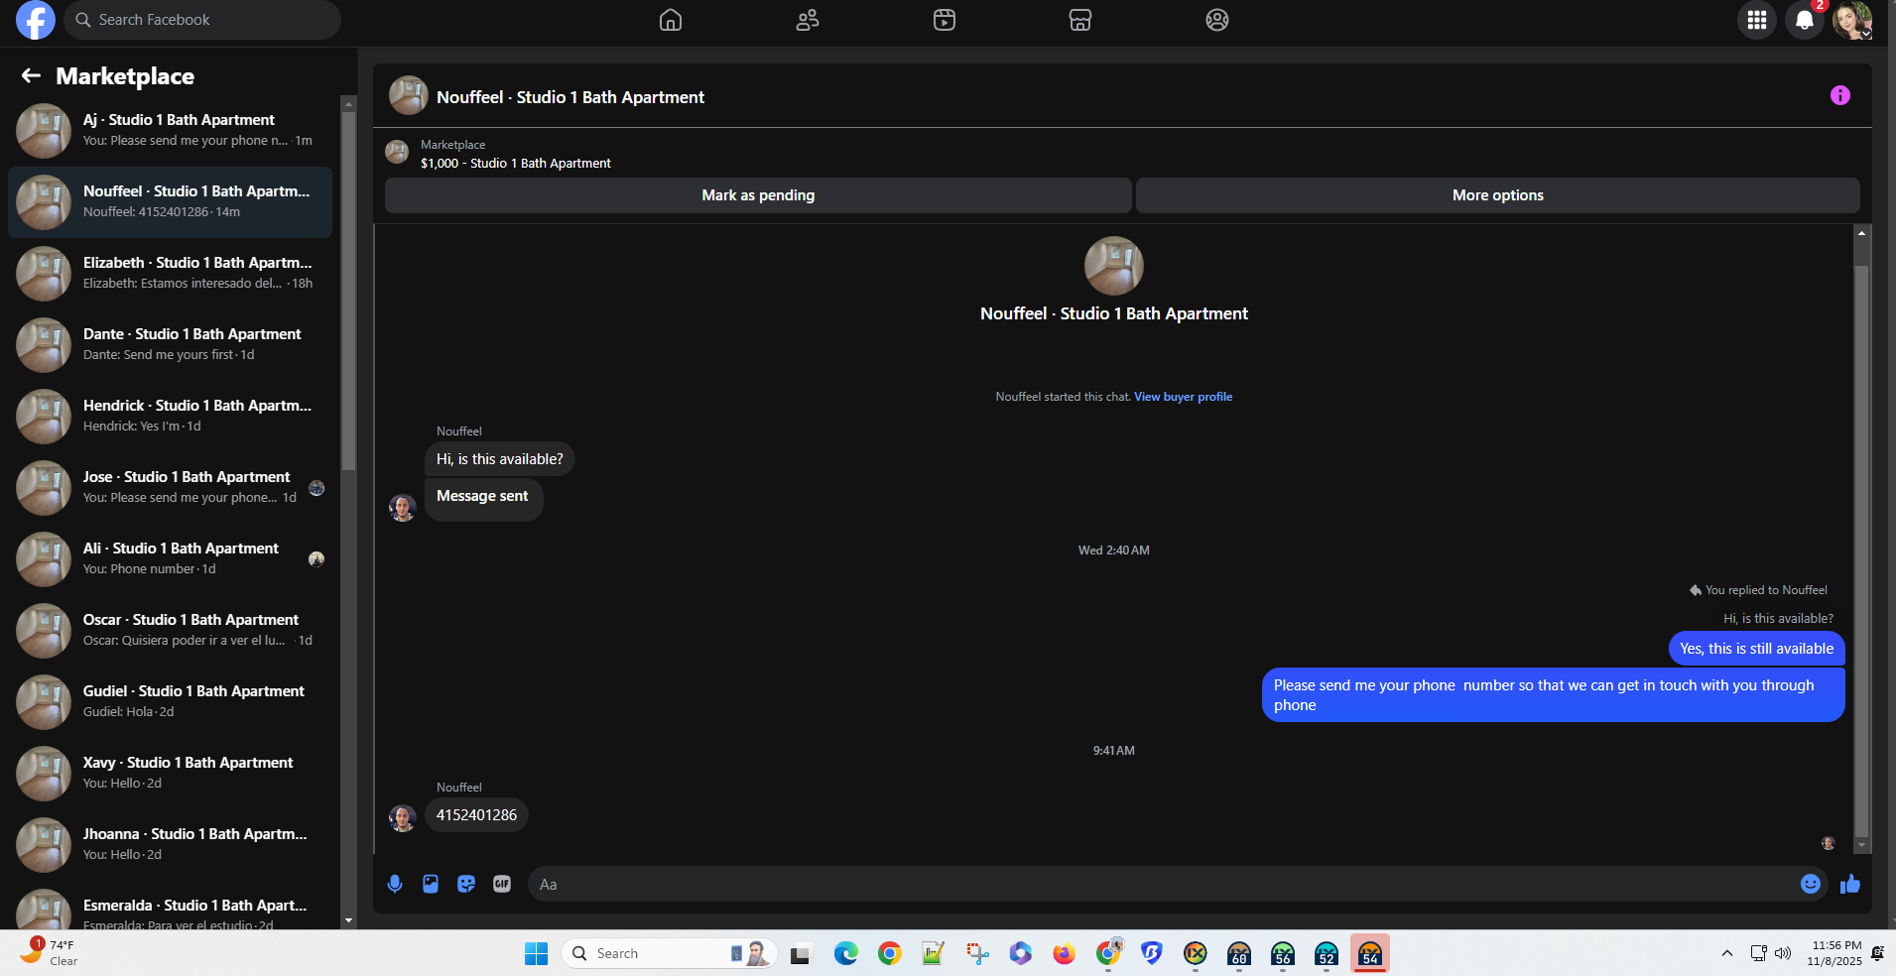Open the volume speaker tray icon

click(1783, 953)
